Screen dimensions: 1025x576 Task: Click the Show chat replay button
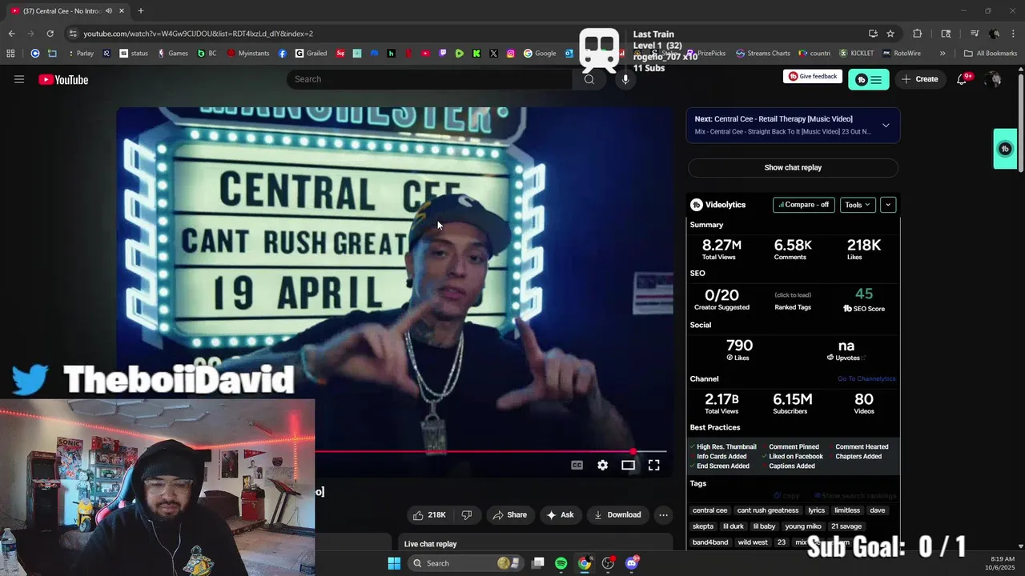(793, 168)
